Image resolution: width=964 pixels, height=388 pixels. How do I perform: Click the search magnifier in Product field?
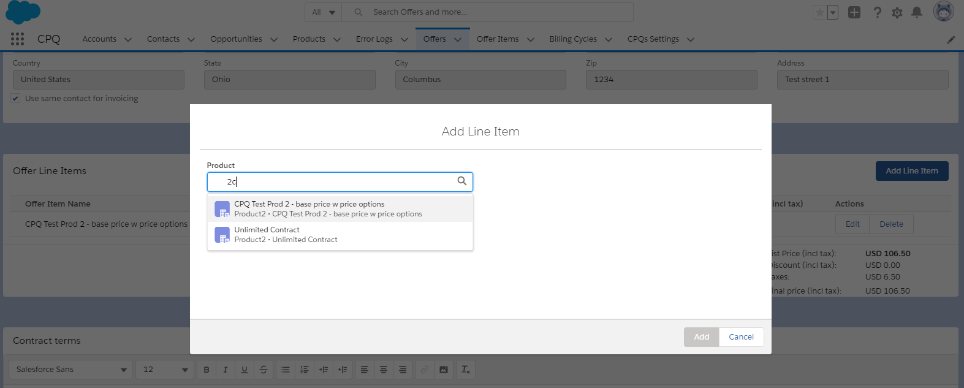462,181
